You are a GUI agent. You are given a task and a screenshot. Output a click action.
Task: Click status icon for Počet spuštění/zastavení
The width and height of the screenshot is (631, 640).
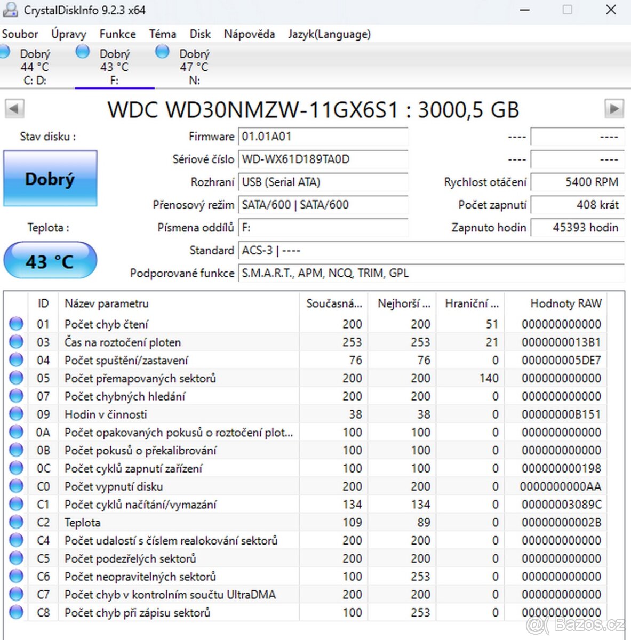[x=17, y=360]
